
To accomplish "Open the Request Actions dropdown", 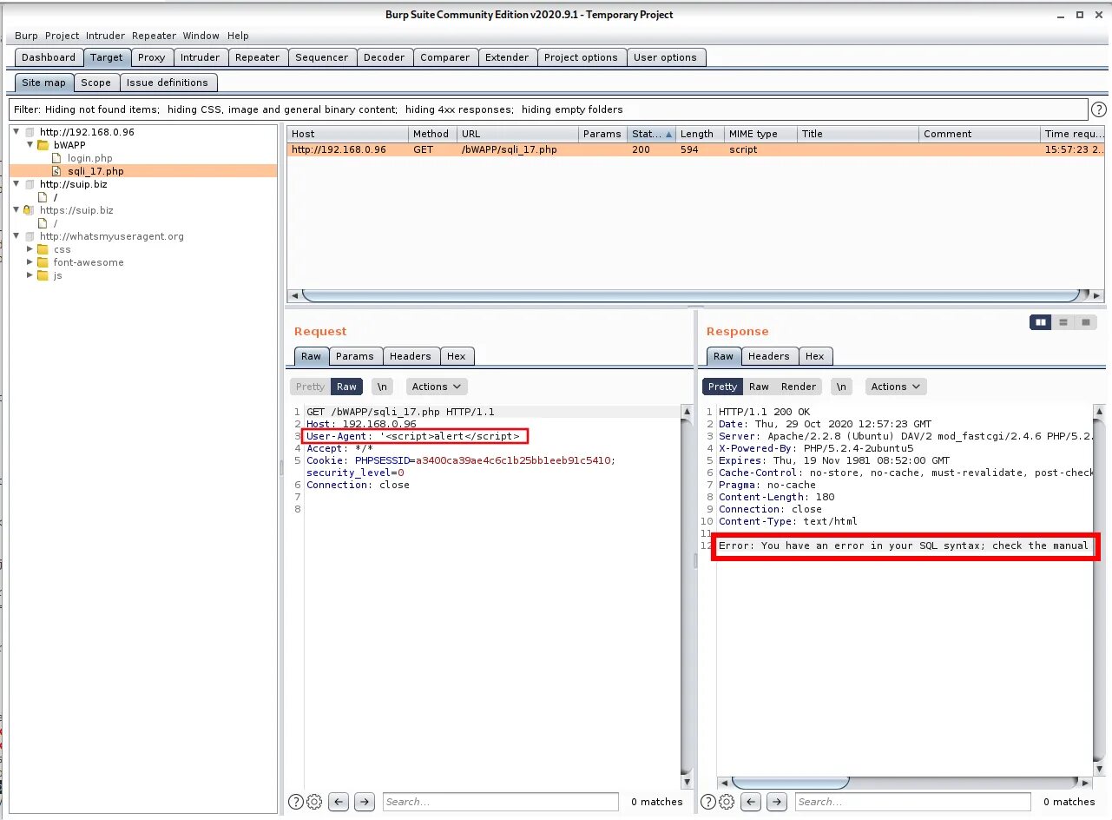I will 437,387.
